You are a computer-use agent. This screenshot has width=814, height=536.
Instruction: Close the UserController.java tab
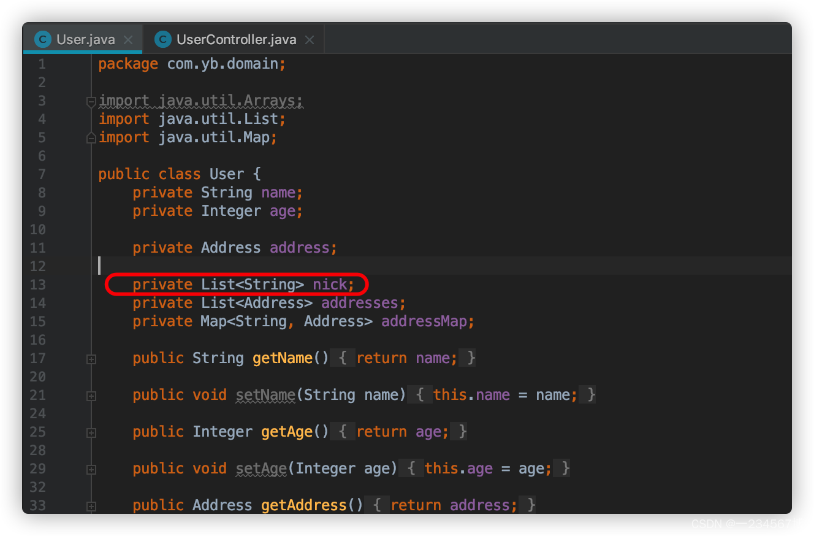pos(310,39)
